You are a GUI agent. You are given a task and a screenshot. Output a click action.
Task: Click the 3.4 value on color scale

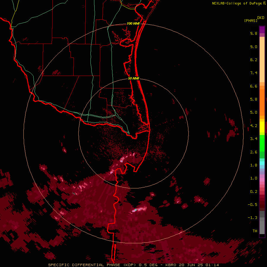point(254,139)
